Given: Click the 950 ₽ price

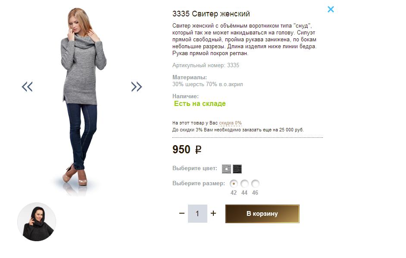Looking at the screenshot, I should (187, 149).
